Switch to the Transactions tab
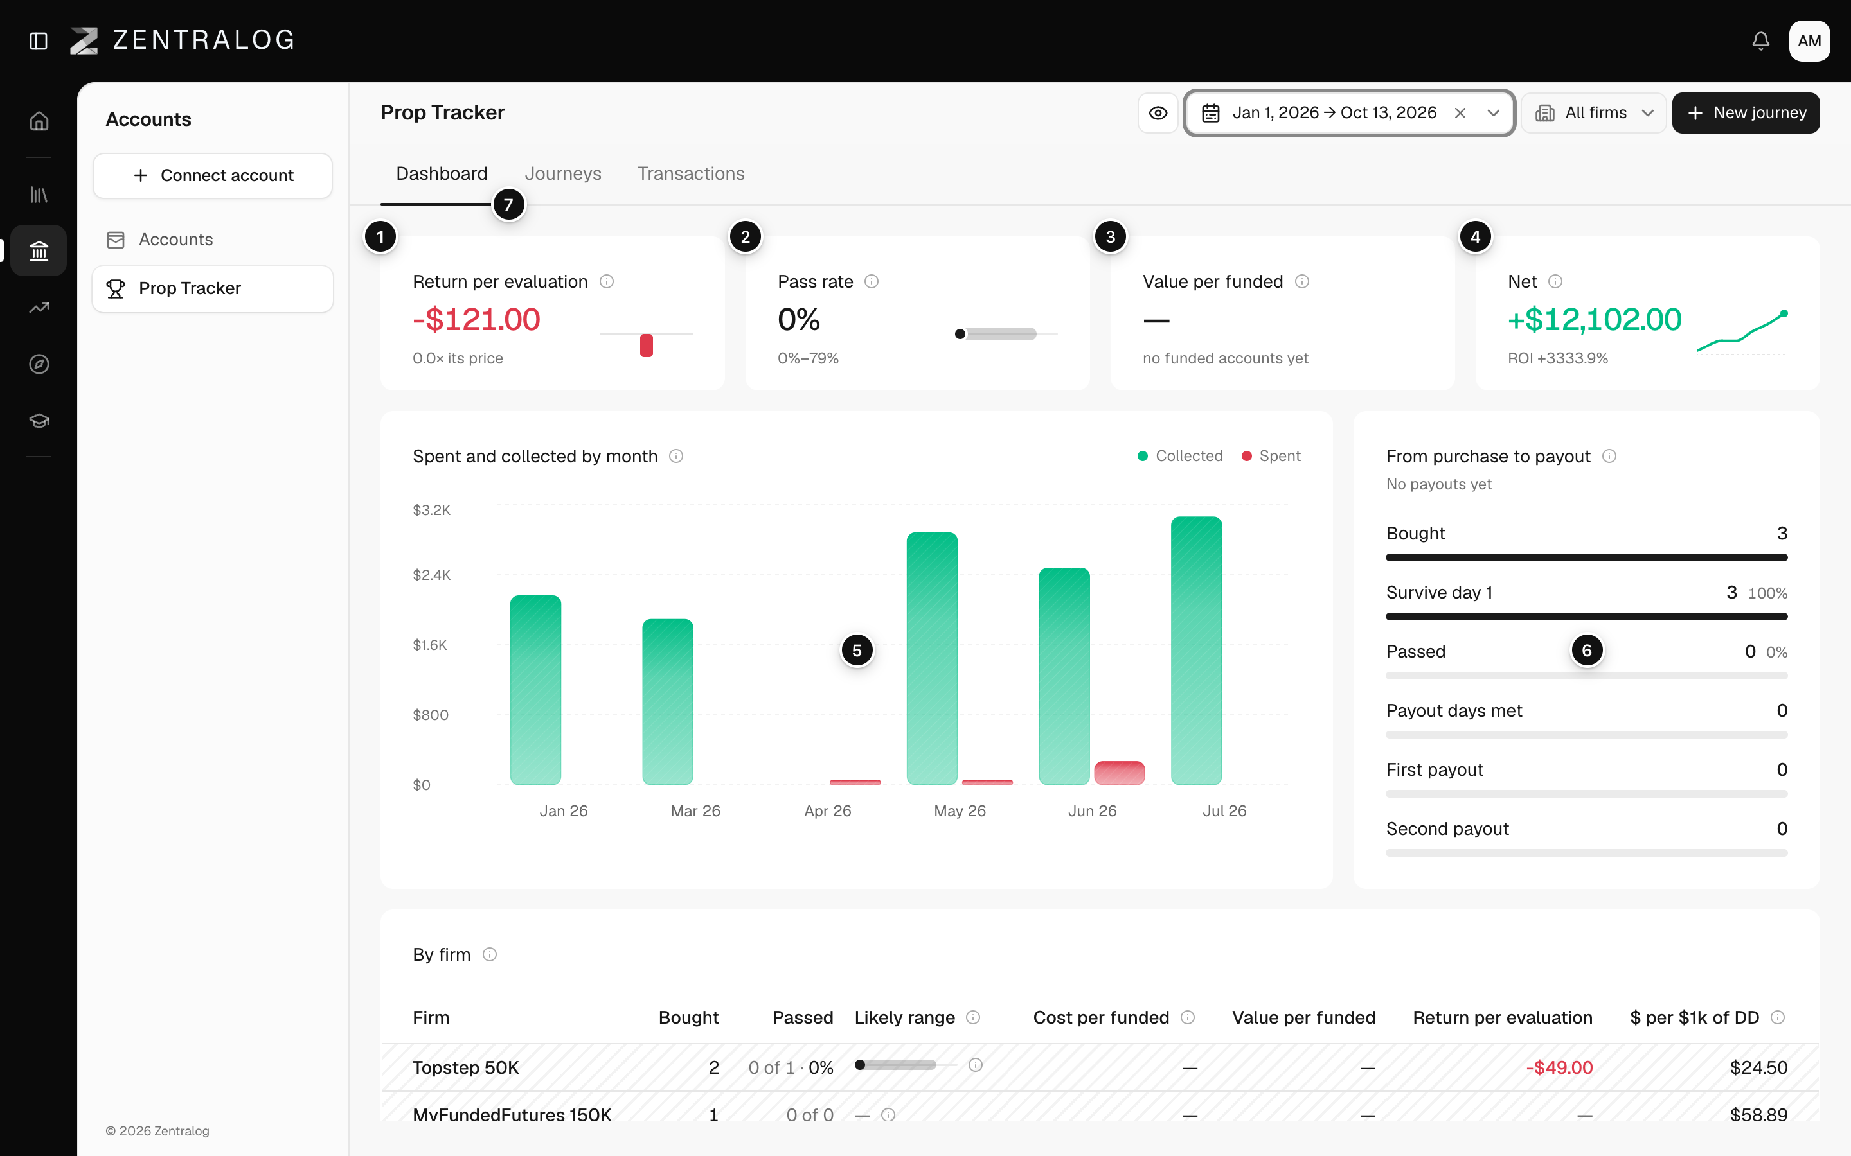The height and width of the screenshot is (1156, 1851). pos(691,173)
